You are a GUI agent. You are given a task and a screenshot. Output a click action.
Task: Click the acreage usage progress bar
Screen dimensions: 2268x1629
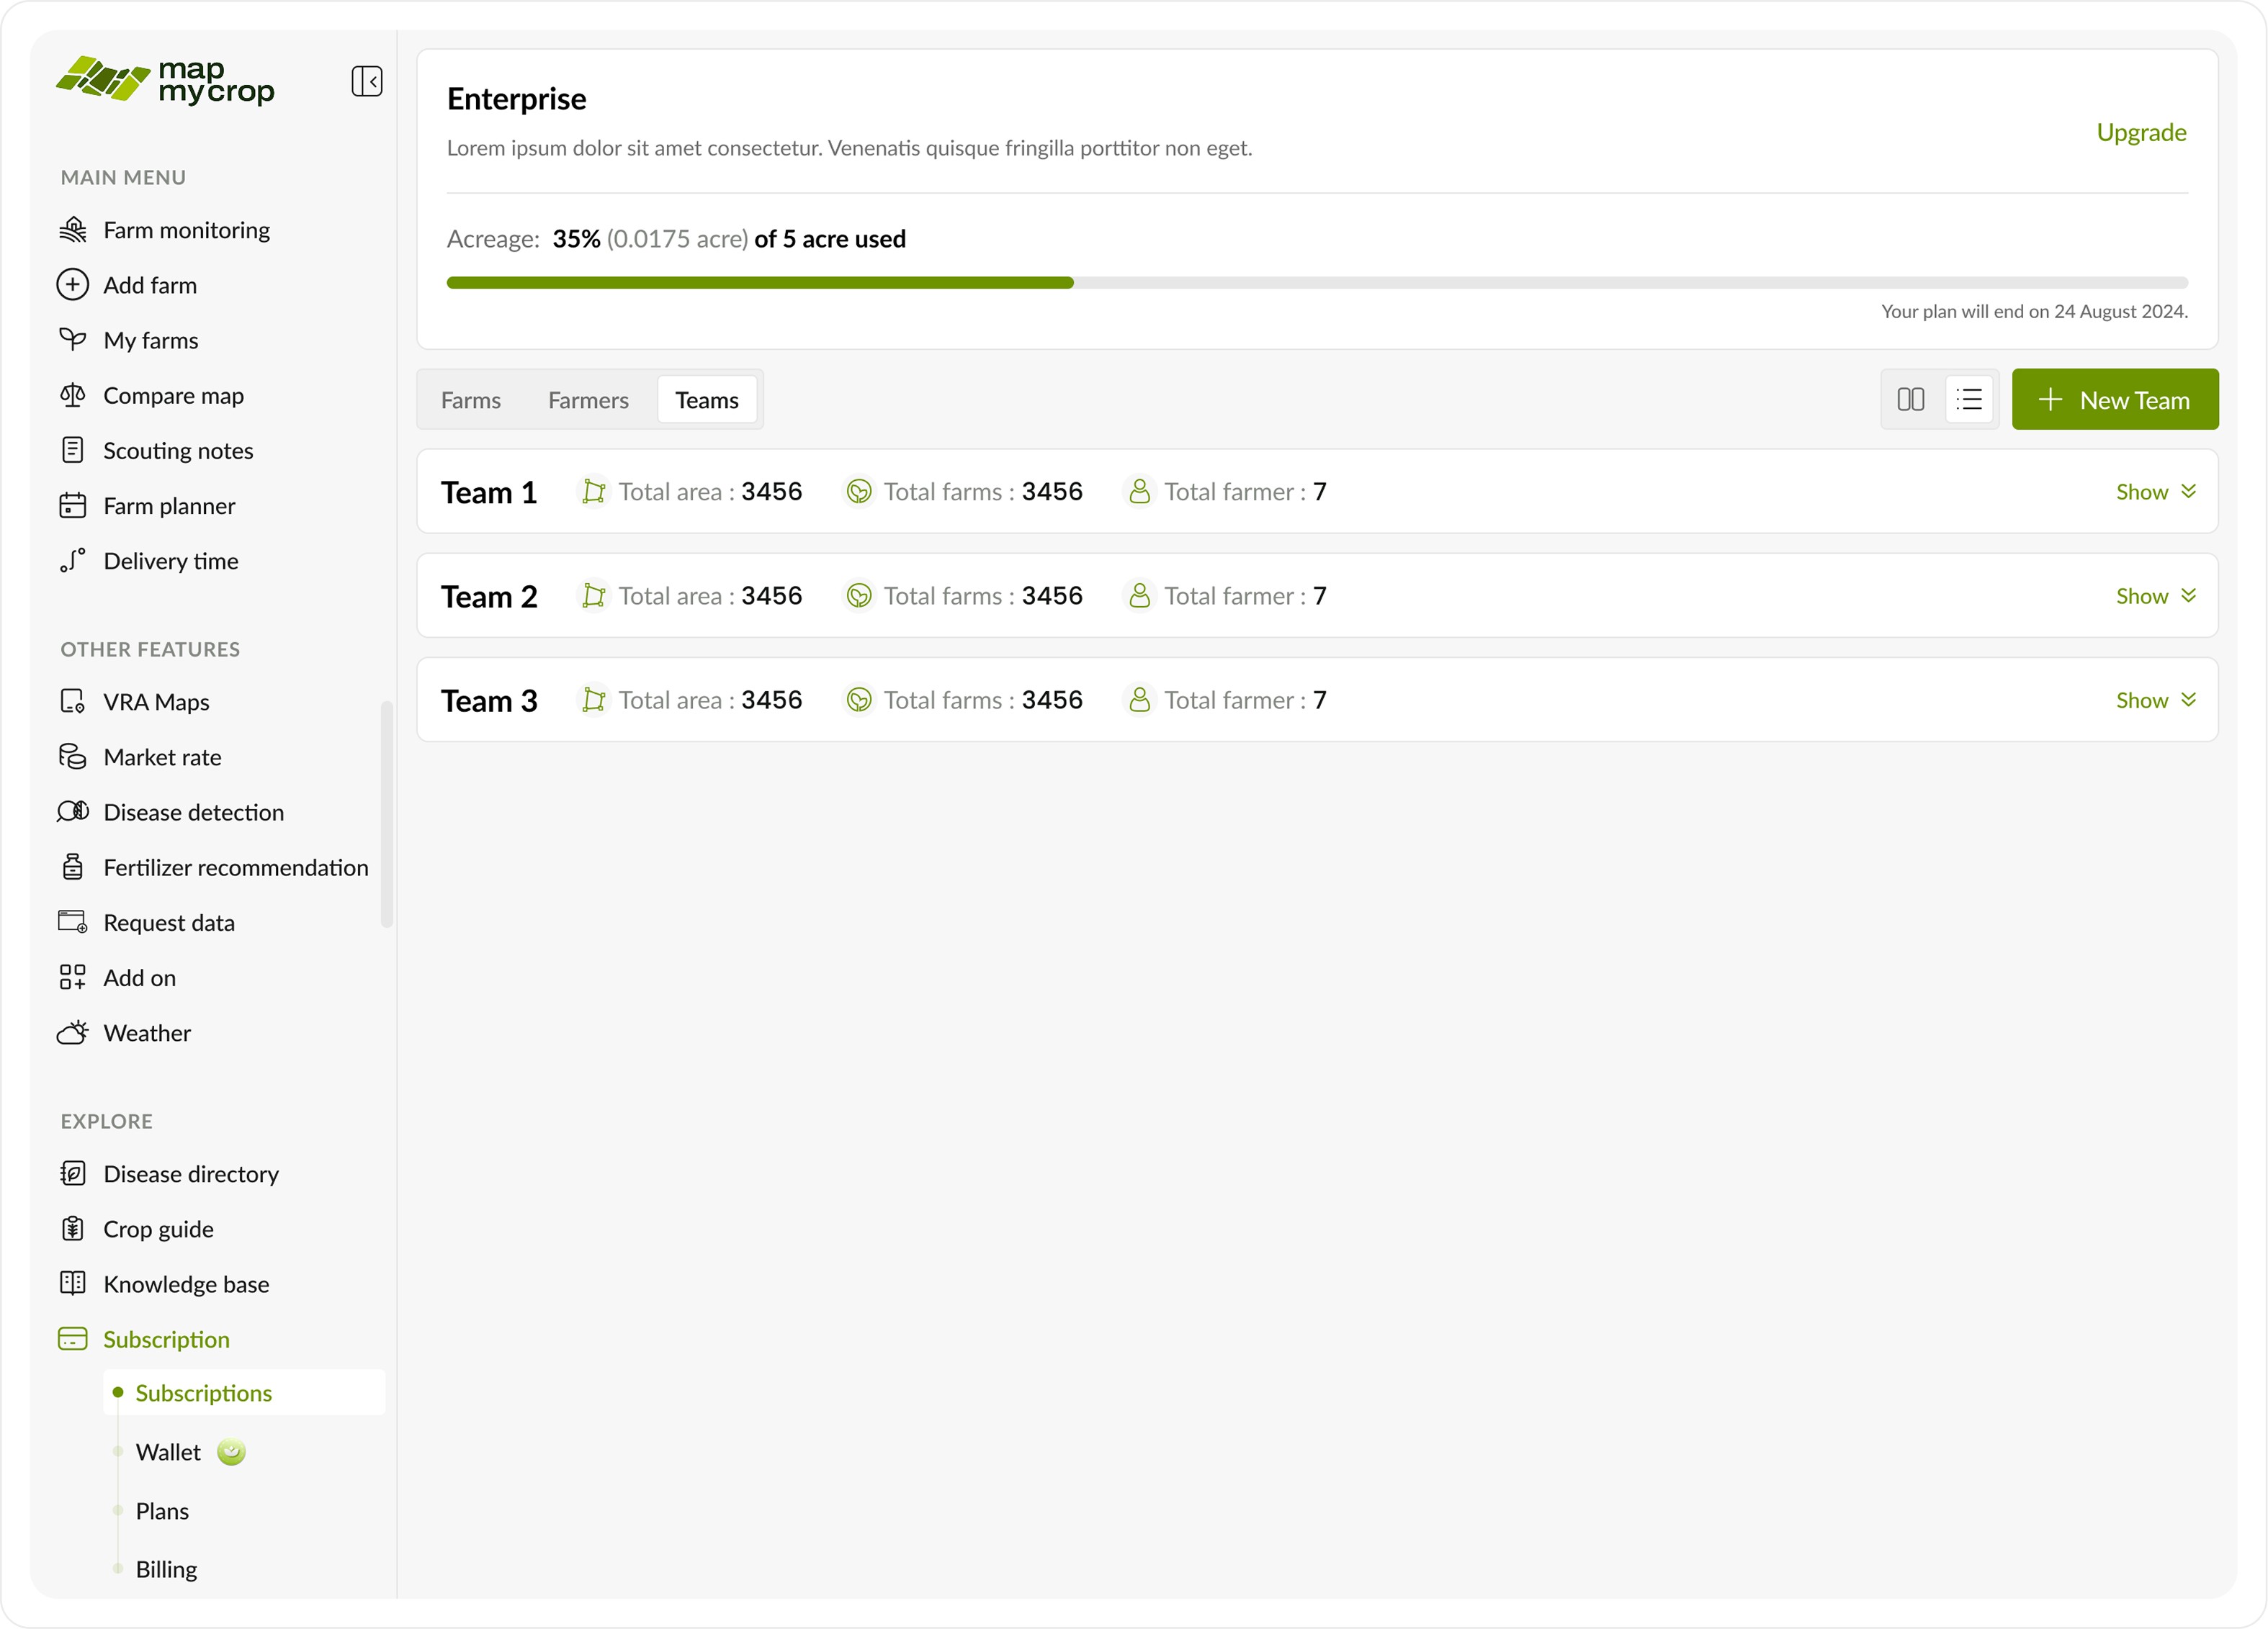1316,283
